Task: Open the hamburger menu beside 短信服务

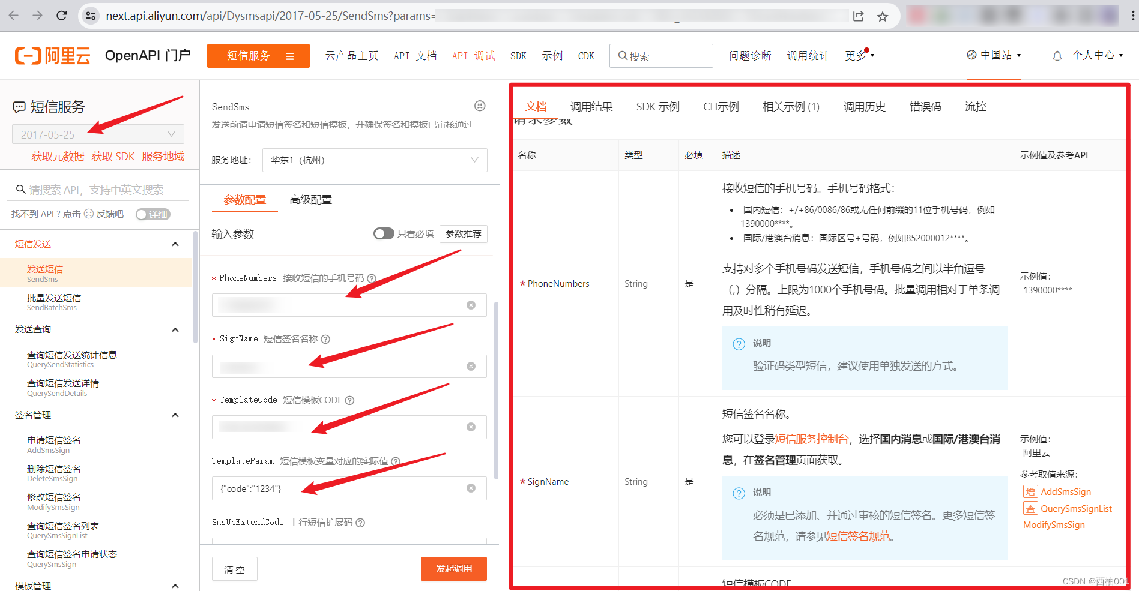Action: [x=290, y=56]
